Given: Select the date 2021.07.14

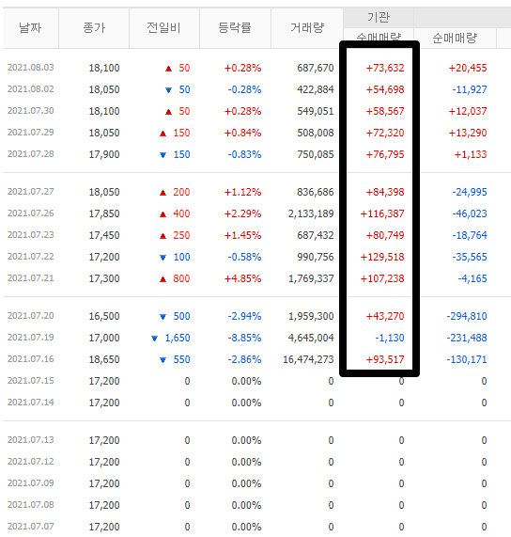Looking at the screenshot, I should coord(31,402).
